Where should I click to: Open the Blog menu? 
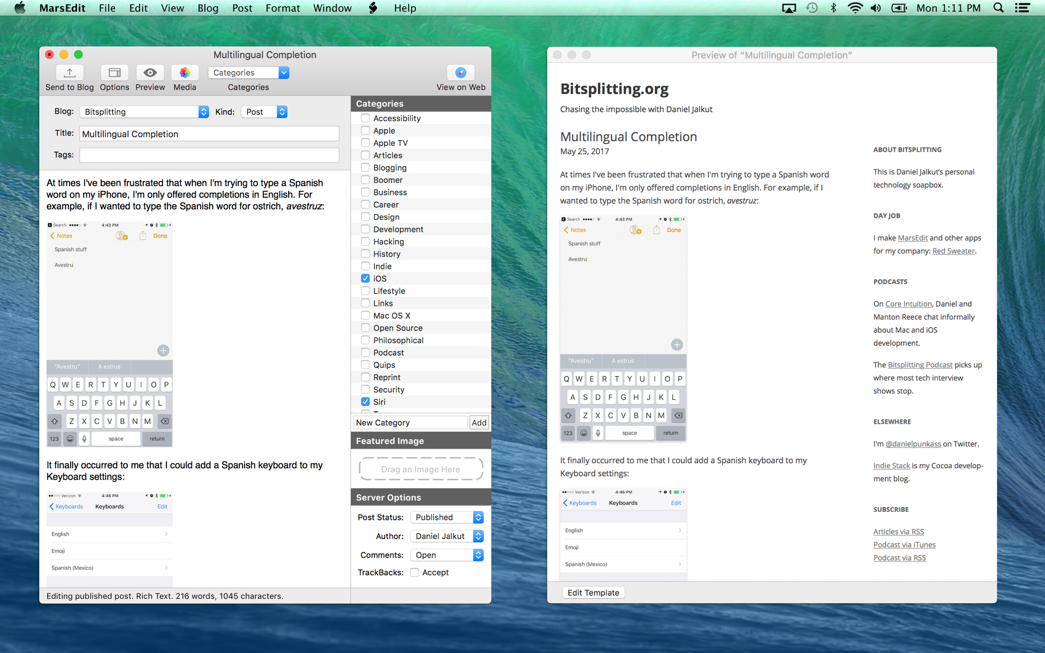207,8
